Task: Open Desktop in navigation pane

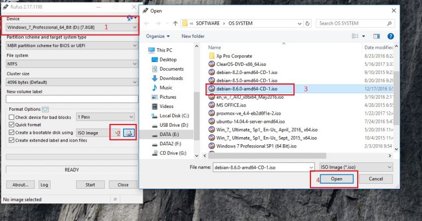Action: click(164, 59)
